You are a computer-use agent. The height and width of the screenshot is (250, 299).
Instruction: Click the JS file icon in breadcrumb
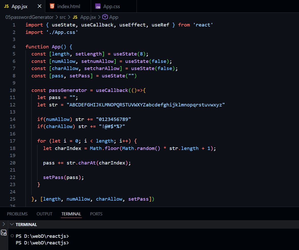[x=75, y=17]
